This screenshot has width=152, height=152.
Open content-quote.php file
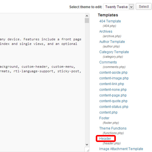tap(113, 101)
